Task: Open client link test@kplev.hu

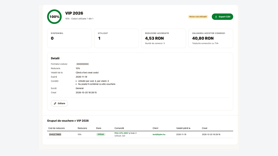Action: [159, 134]
